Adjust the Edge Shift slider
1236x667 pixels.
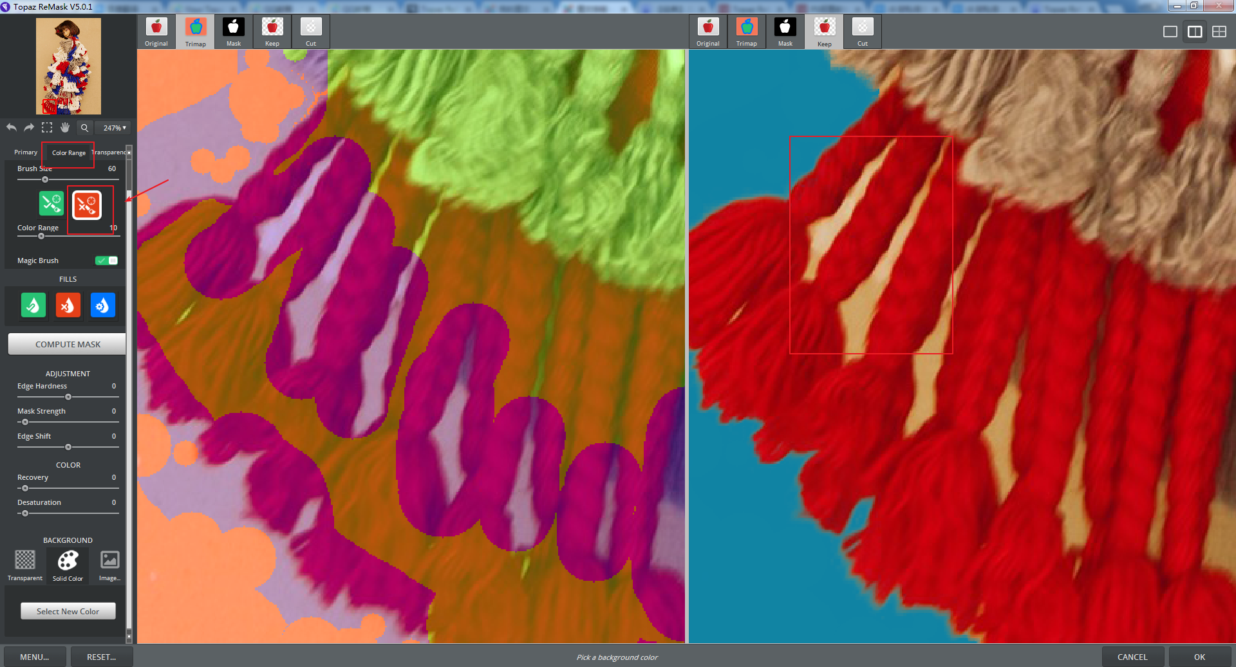(68, 447)
